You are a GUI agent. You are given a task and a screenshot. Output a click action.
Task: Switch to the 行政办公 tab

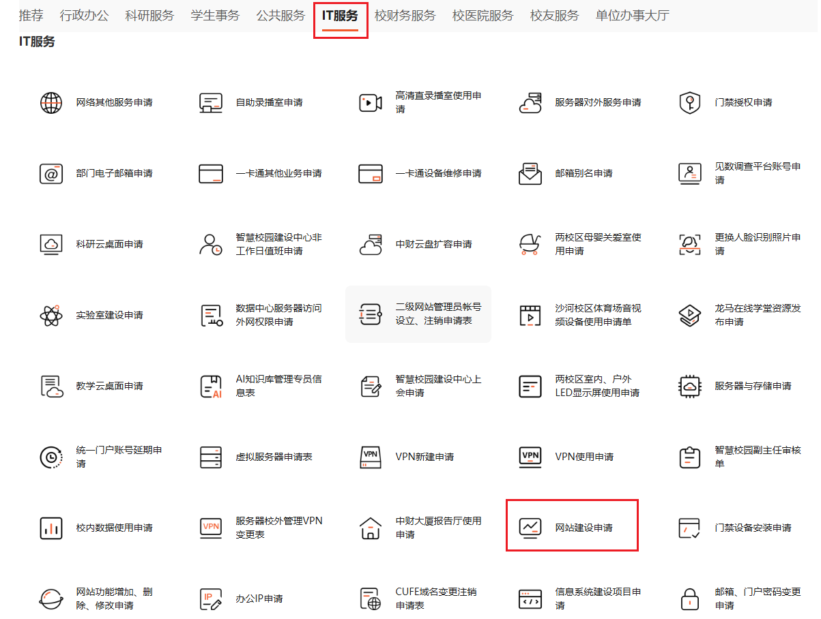tap(84, 16)
